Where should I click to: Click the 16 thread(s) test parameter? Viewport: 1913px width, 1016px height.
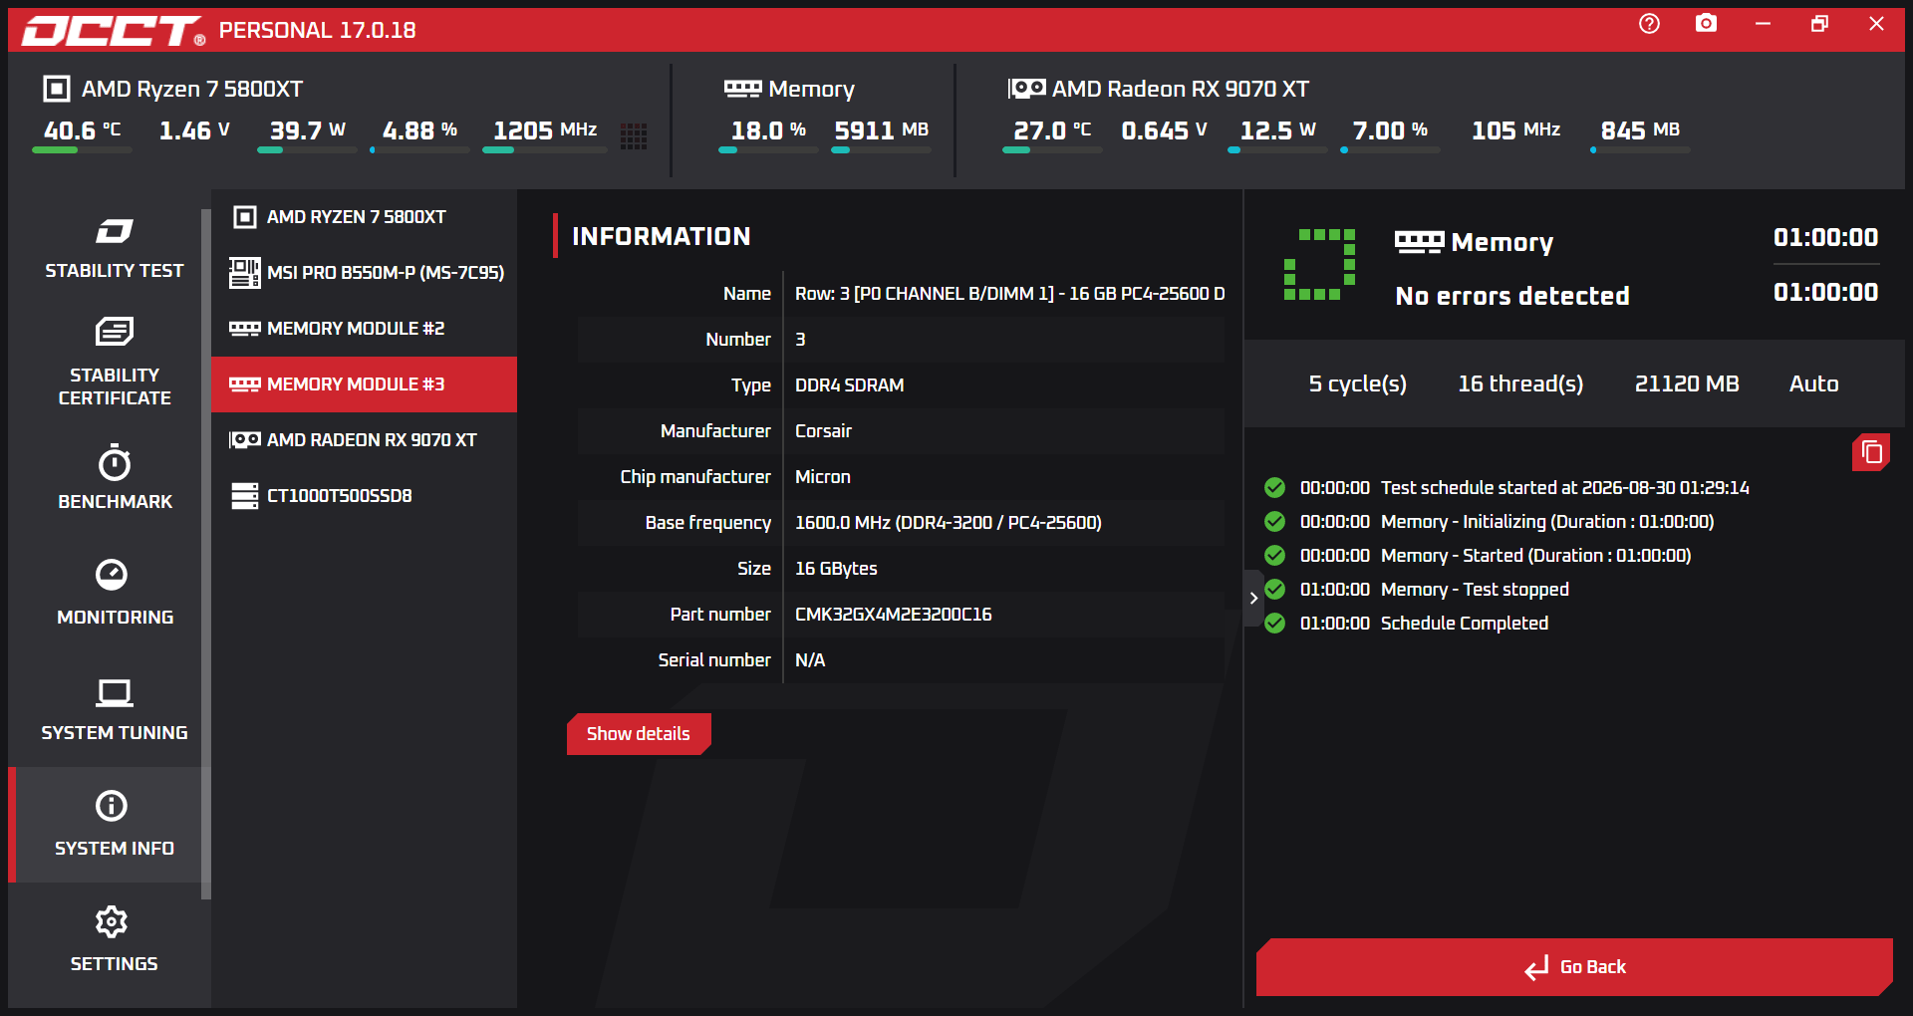(x=1520, y=384)
